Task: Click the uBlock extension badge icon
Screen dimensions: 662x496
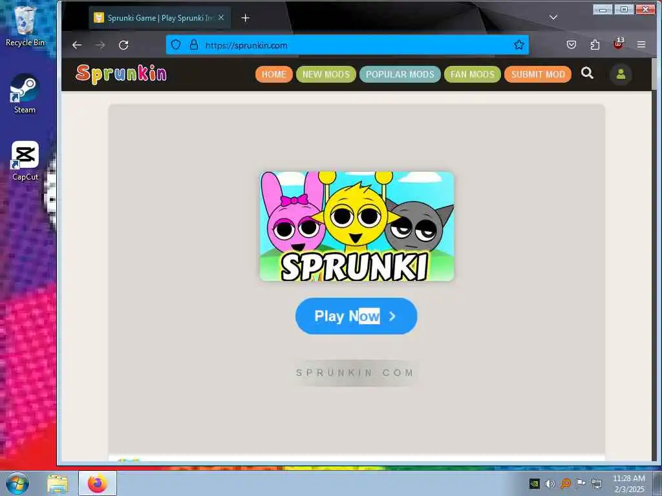Action: (619, 43)
